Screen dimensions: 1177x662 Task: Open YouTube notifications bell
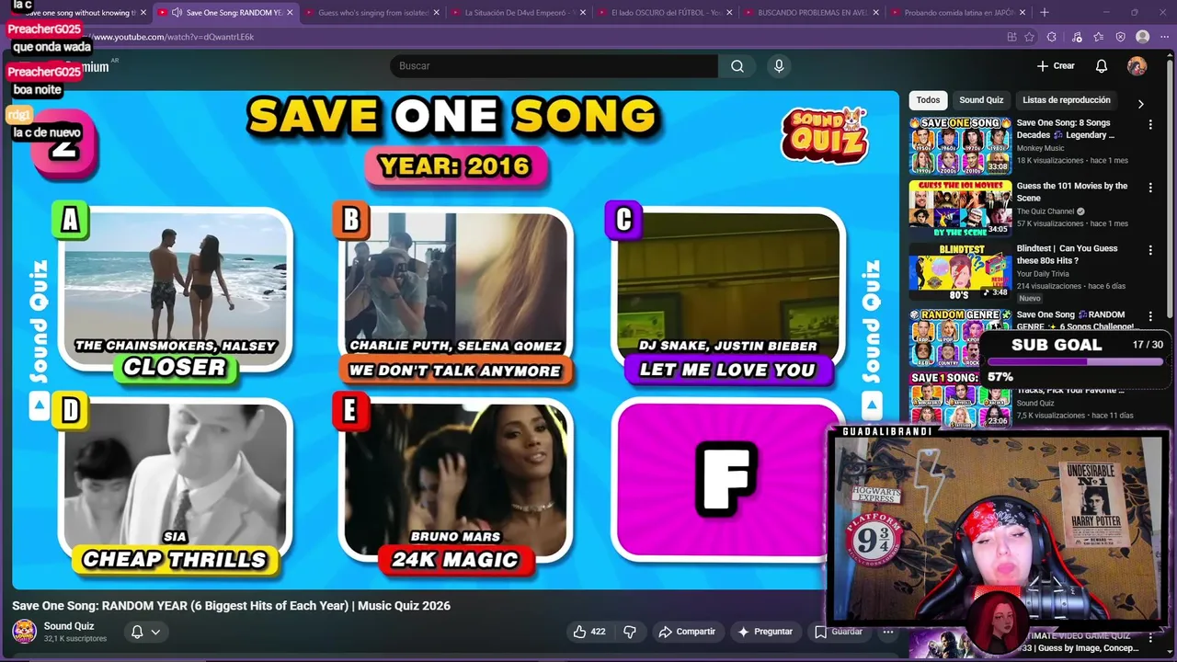[x=1102, y=66]
